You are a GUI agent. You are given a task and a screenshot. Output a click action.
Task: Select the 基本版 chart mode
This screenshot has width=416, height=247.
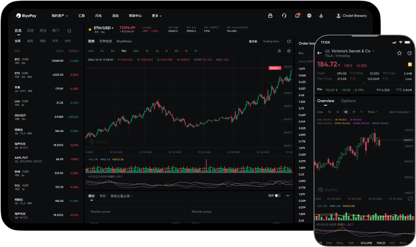tap(253, 41)
